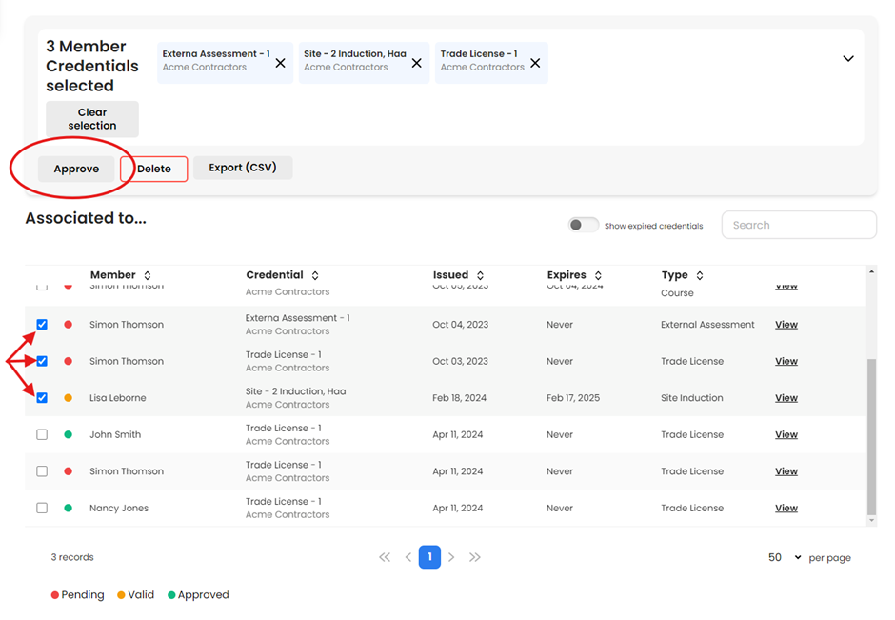This screenshot has width=895, height=620.
Task: Select Nancy Jones credential checkbox
Action: coord(42,508)
